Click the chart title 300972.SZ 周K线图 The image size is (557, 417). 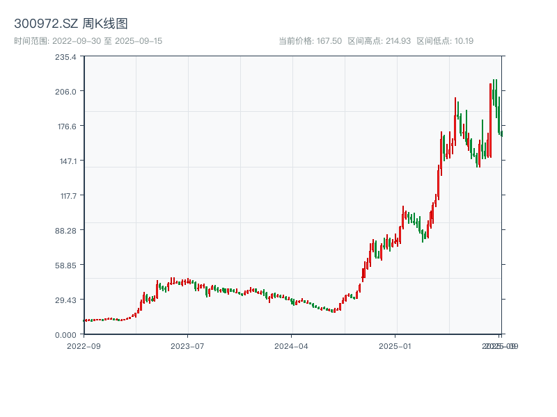point(71,24)
